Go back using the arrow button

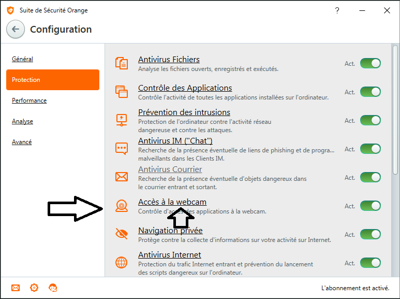16,30
